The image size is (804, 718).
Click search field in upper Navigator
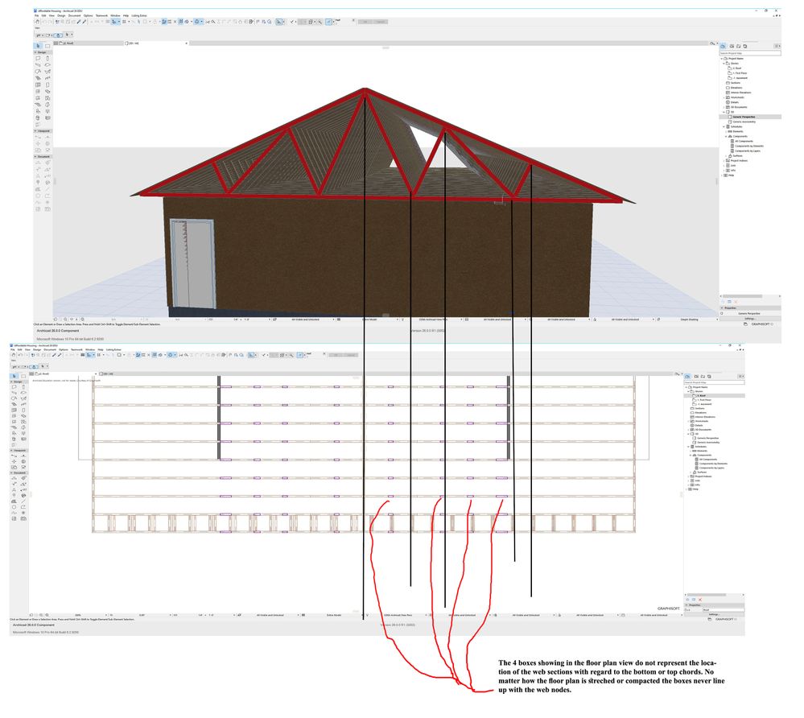[x=750, y=53]
